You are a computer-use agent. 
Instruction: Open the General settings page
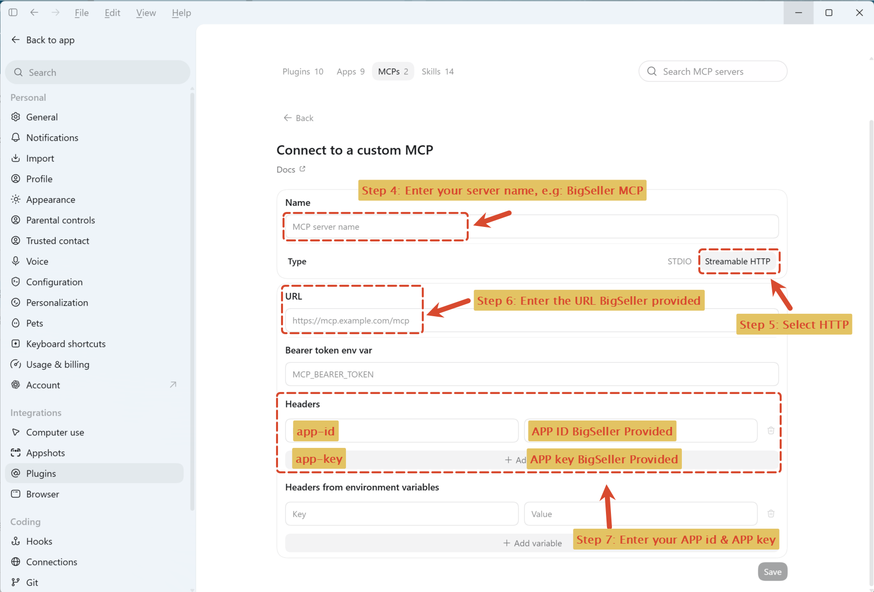[94, 117]
